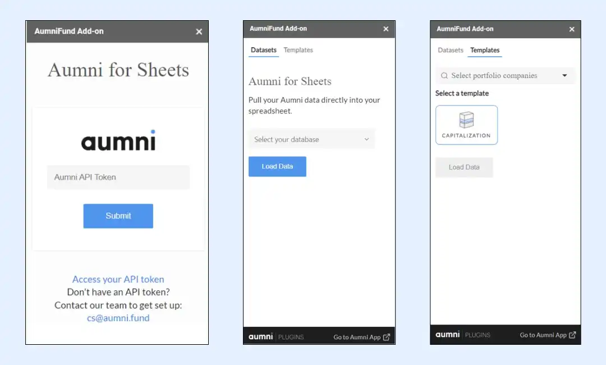This screenshot has width=606, height=365.
Task: Switch to Datasets tab in right panel
Action: [450, 51]
